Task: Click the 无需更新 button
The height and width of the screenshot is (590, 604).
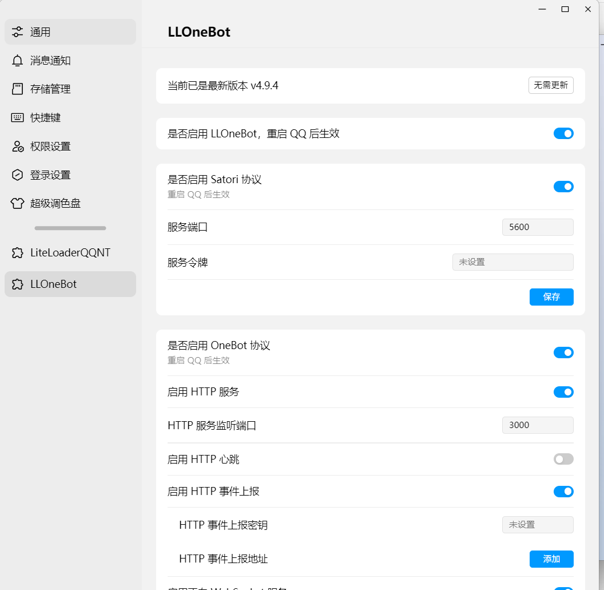Action: click(551, 85)
